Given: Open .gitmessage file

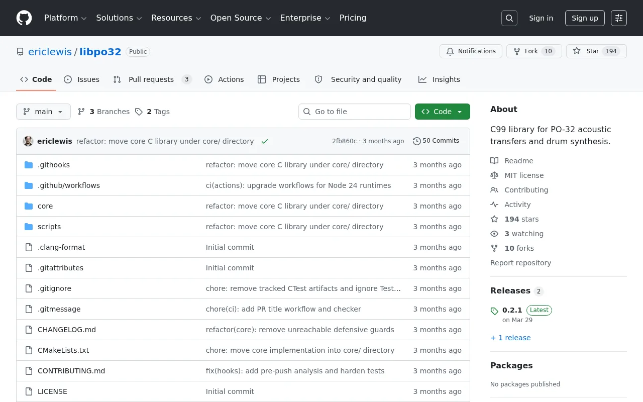Looking at the screenshot, I should 59,309.
